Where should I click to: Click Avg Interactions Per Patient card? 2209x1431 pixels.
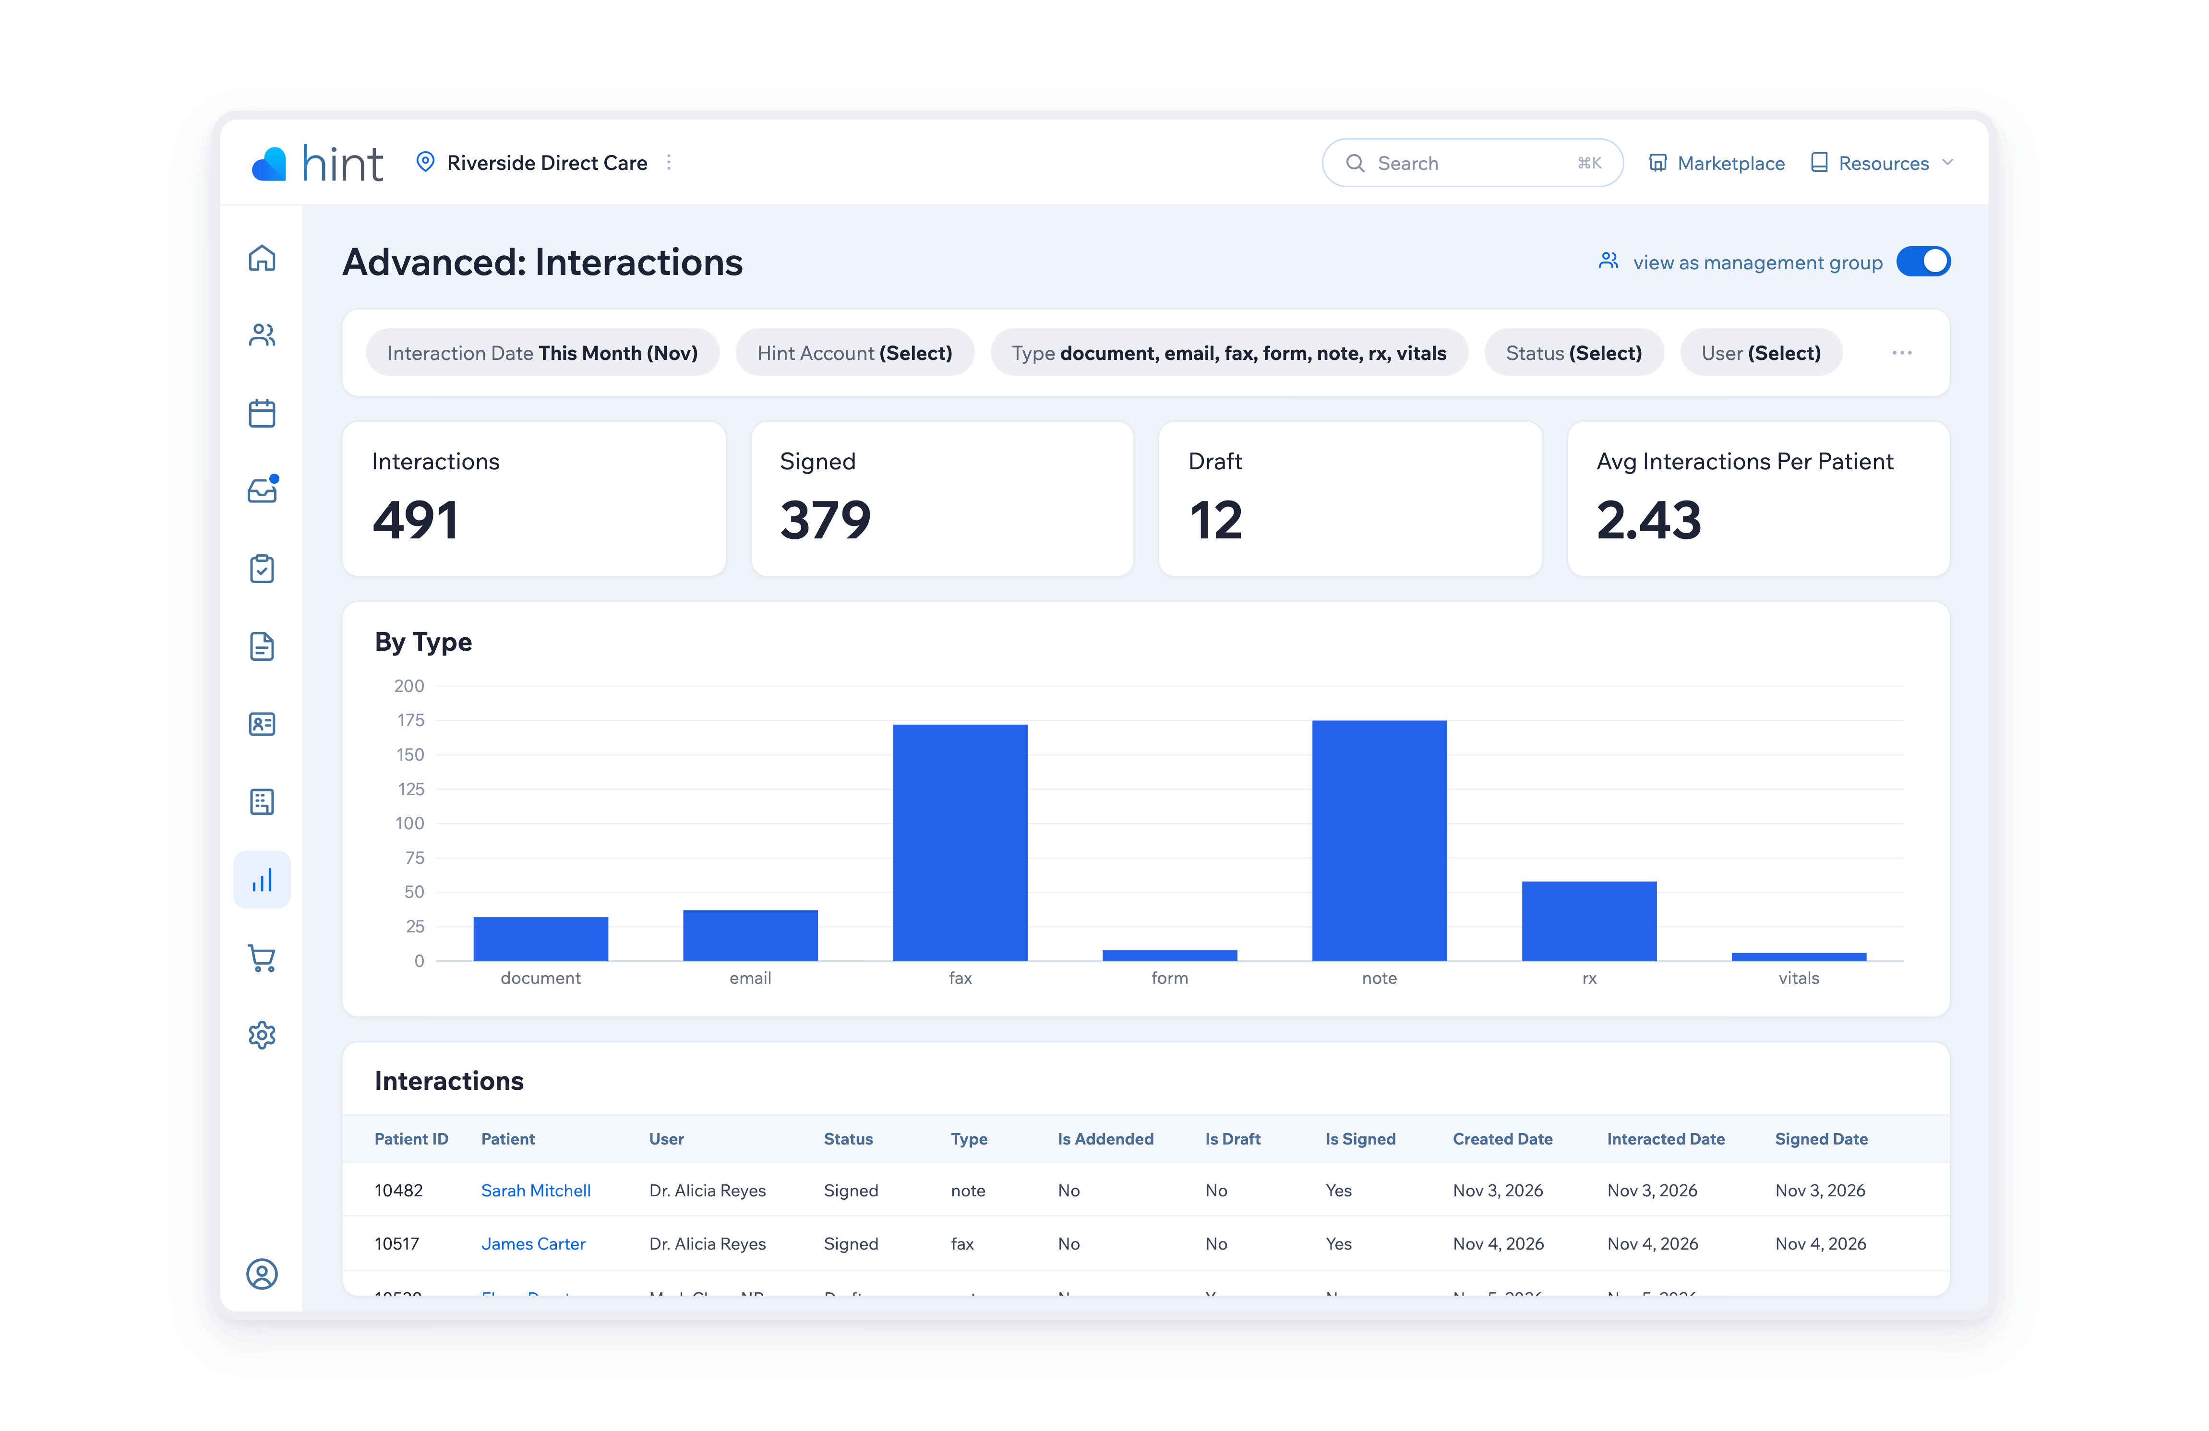click(1759, 499)
